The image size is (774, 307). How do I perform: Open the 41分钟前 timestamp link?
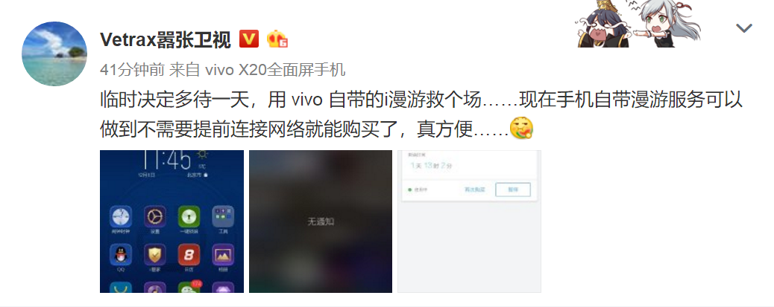[132, 70]
